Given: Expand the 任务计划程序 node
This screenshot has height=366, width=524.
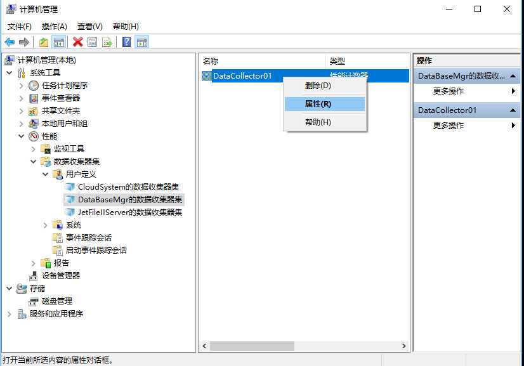Looking at the screenshot, I should pyautogui.click(x=22, y=86).
